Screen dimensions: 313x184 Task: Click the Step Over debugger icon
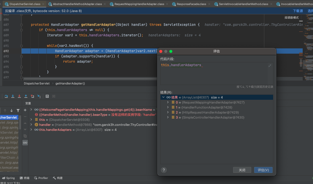point(6,96)
